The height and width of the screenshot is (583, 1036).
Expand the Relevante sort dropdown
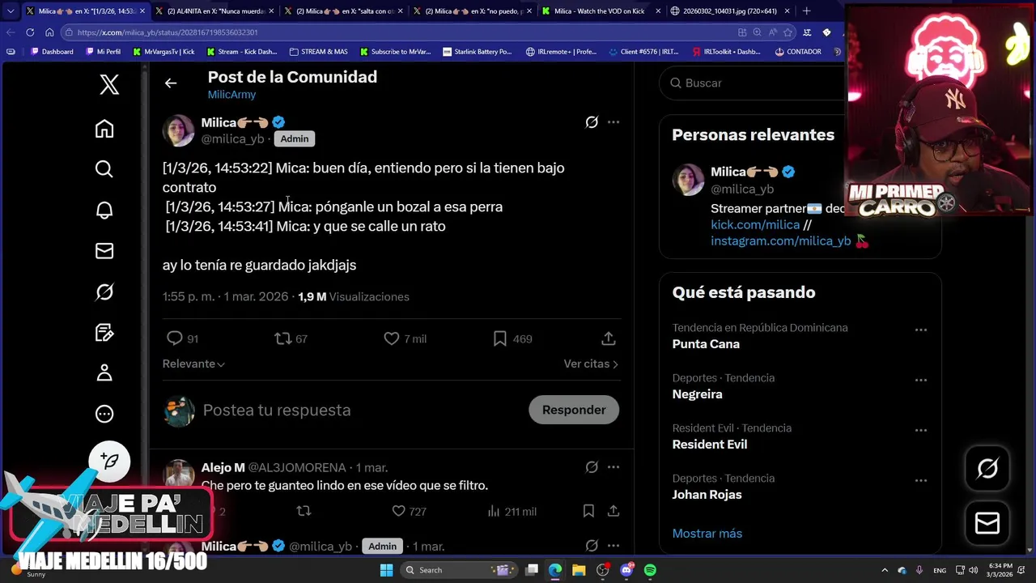point(193,364)
